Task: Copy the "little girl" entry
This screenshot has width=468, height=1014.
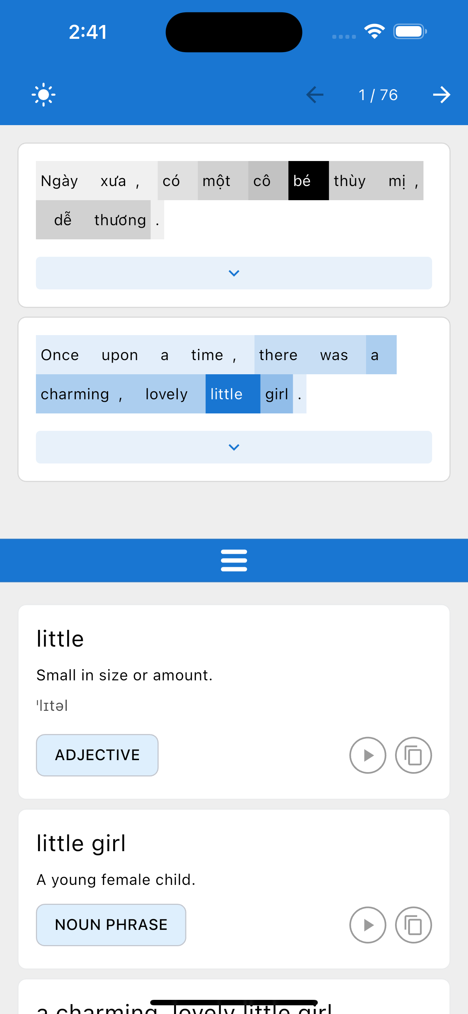Action: 413,925
